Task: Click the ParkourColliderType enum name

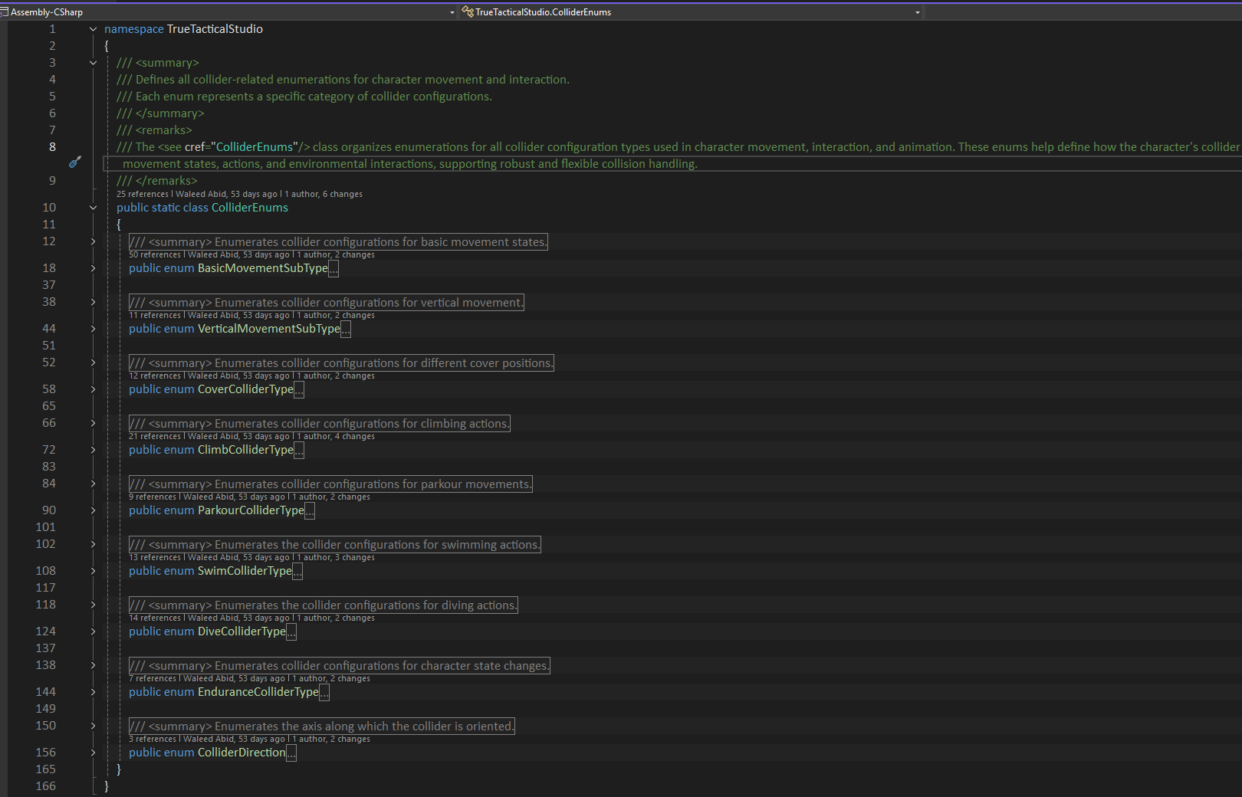Action: pyautogui.click(x=251, y=510)
